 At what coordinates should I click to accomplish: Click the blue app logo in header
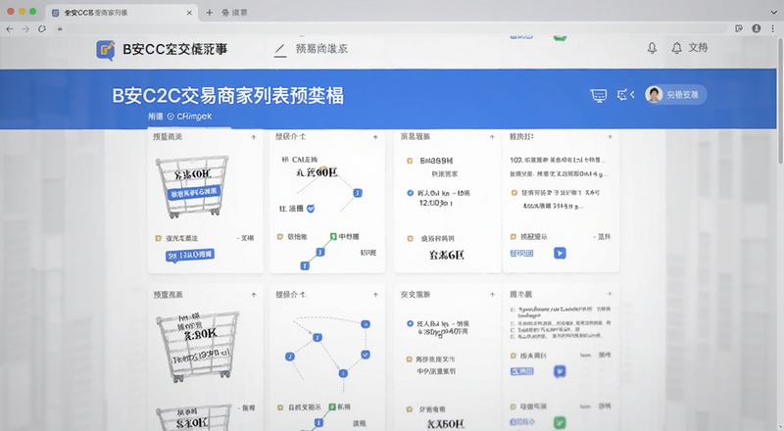106,50
